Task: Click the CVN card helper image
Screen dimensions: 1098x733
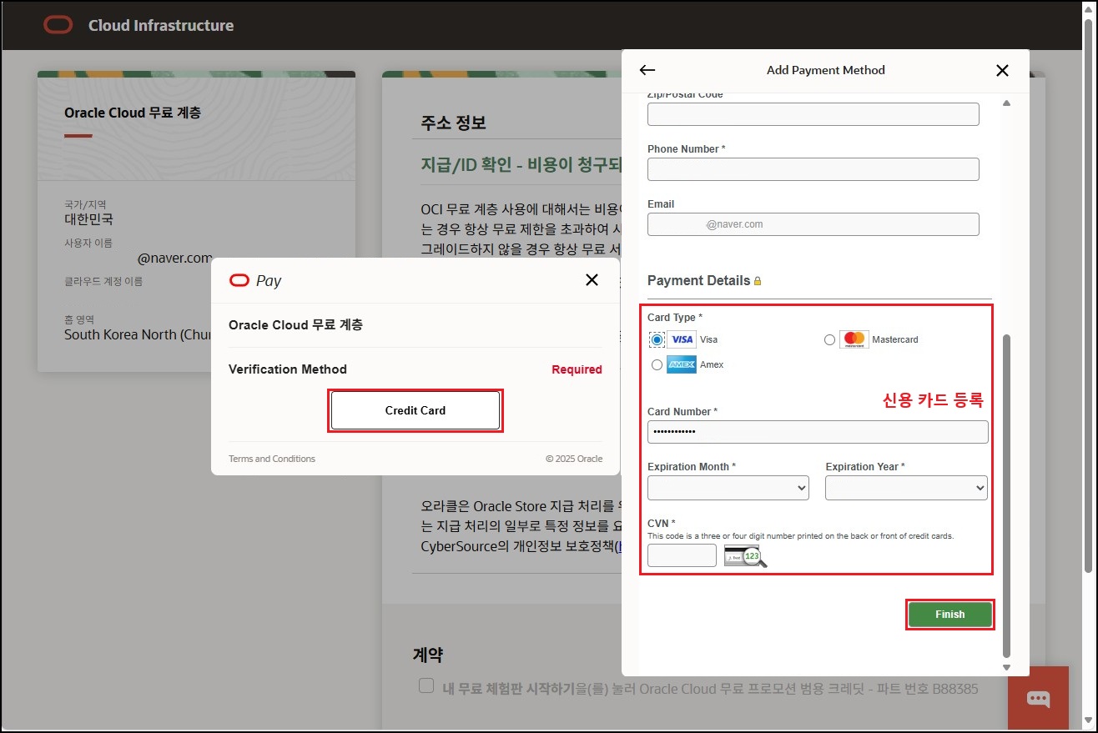Action: pos(745,555)
